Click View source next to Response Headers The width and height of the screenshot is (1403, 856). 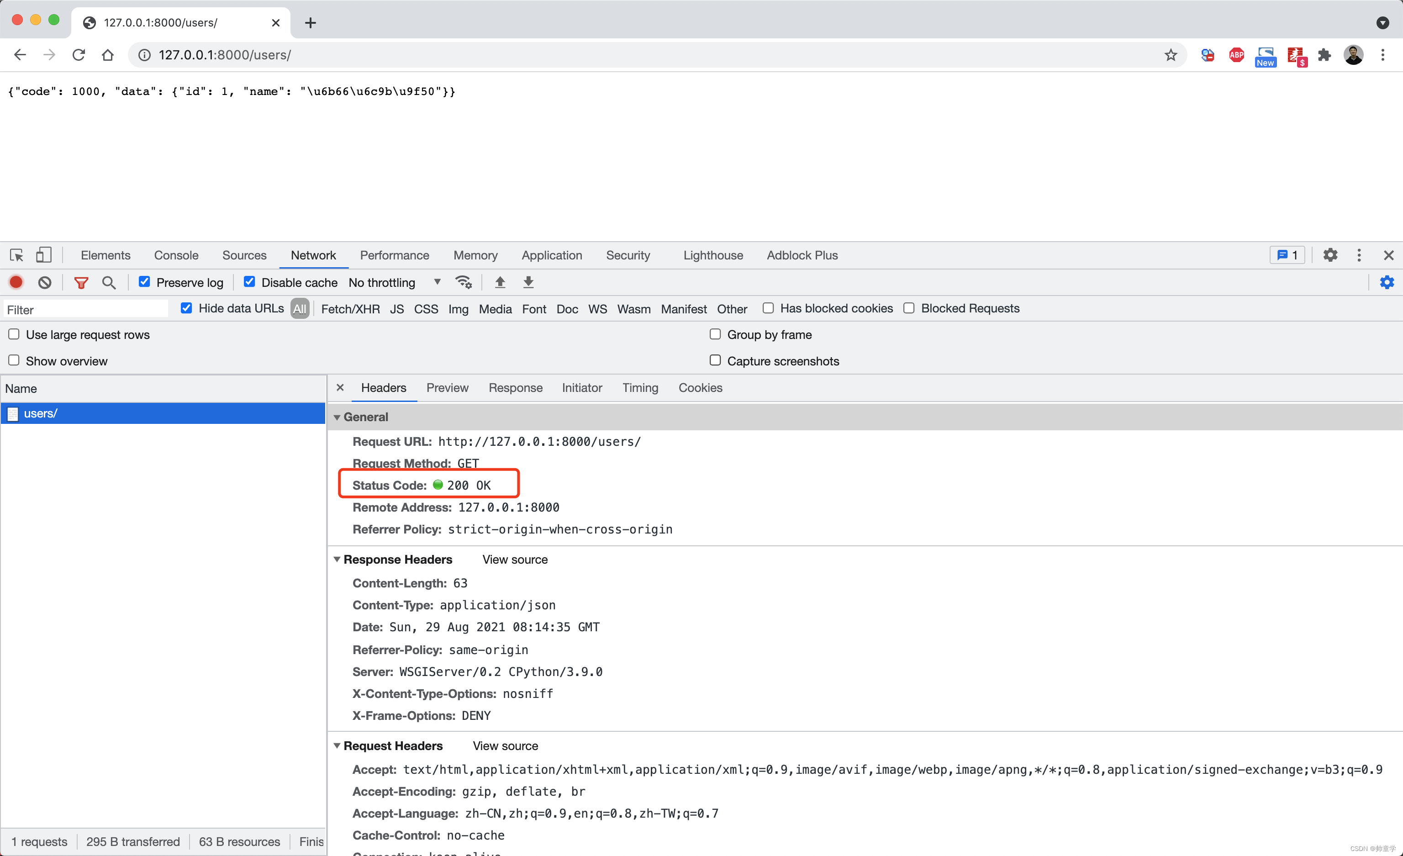click(515, 560)
